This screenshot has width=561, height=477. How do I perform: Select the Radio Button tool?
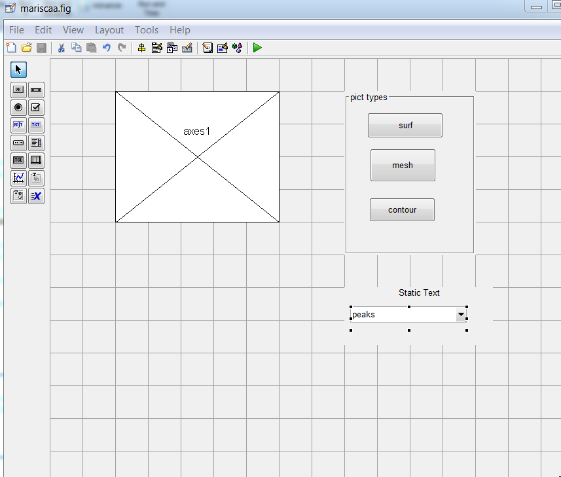click(18, 107)
